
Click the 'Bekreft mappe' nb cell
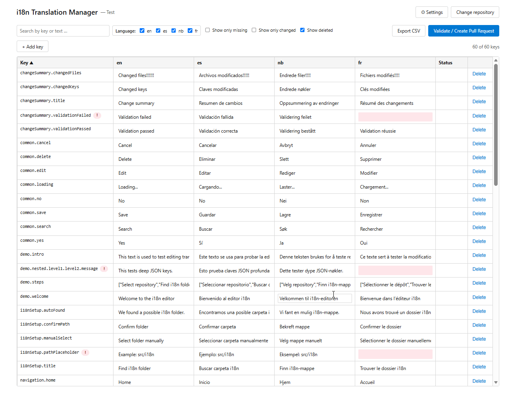(x=315, y=326)
